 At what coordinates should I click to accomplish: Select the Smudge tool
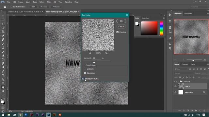pos(3,63)
